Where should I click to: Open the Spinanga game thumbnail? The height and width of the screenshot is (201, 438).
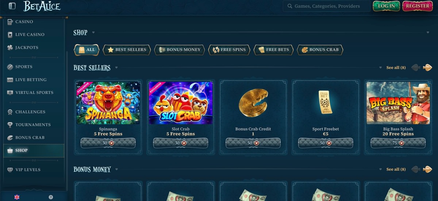(x=108, y=103)
